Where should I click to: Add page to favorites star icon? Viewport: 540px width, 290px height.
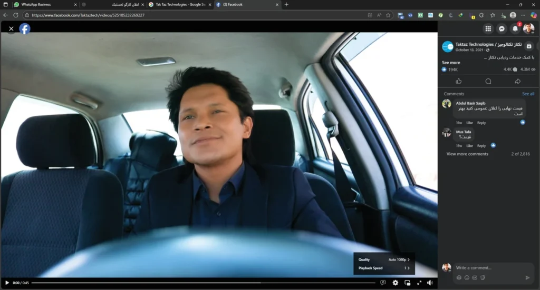388,15
